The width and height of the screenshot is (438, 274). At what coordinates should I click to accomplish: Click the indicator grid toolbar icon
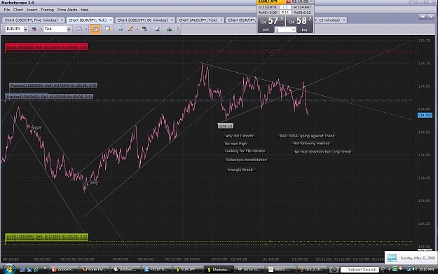tap(79, 29)
